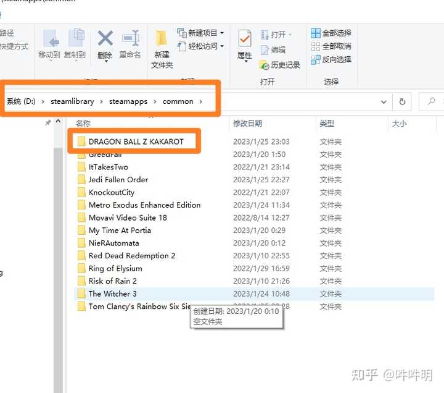The height and width of the screenshot is (393, 444).
Task: Expand the chevron after common
Action: click(201, 101)
